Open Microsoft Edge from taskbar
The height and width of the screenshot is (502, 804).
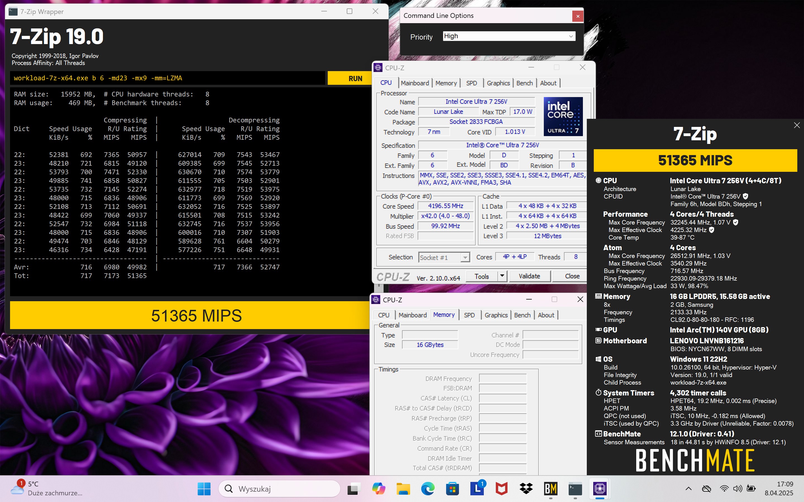pyautogui.click(x=428, y=489)
